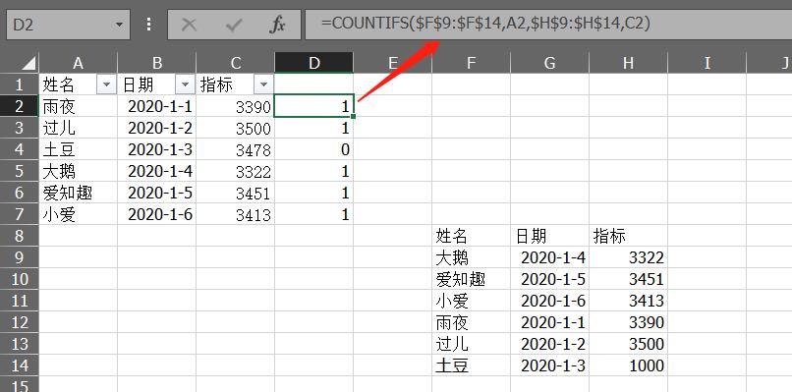Click the formula bar containing COUNTIFS formula
The width and height of the screenshot is (792, 392).
(x=548, y=25)
